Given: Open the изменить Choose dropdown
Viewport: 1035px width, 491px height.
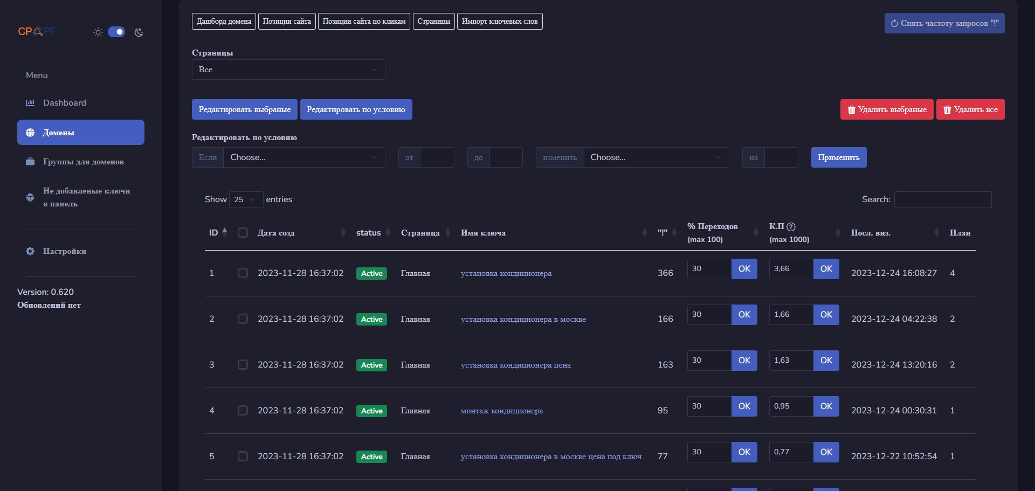Looking at the screenshot, I should click(x=656, y=157).
